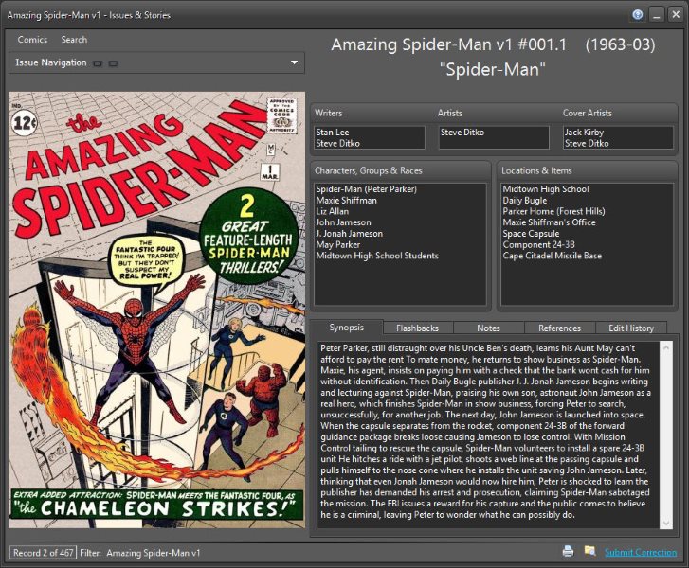Screen dimensions: 689x568
Task: Click the Amazing Spider-Man cover image
Action: (x=157, y=310)
